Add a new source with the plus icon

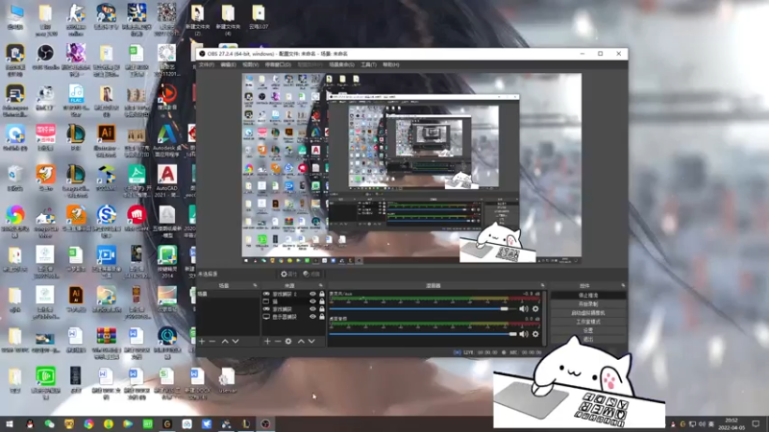267,341
